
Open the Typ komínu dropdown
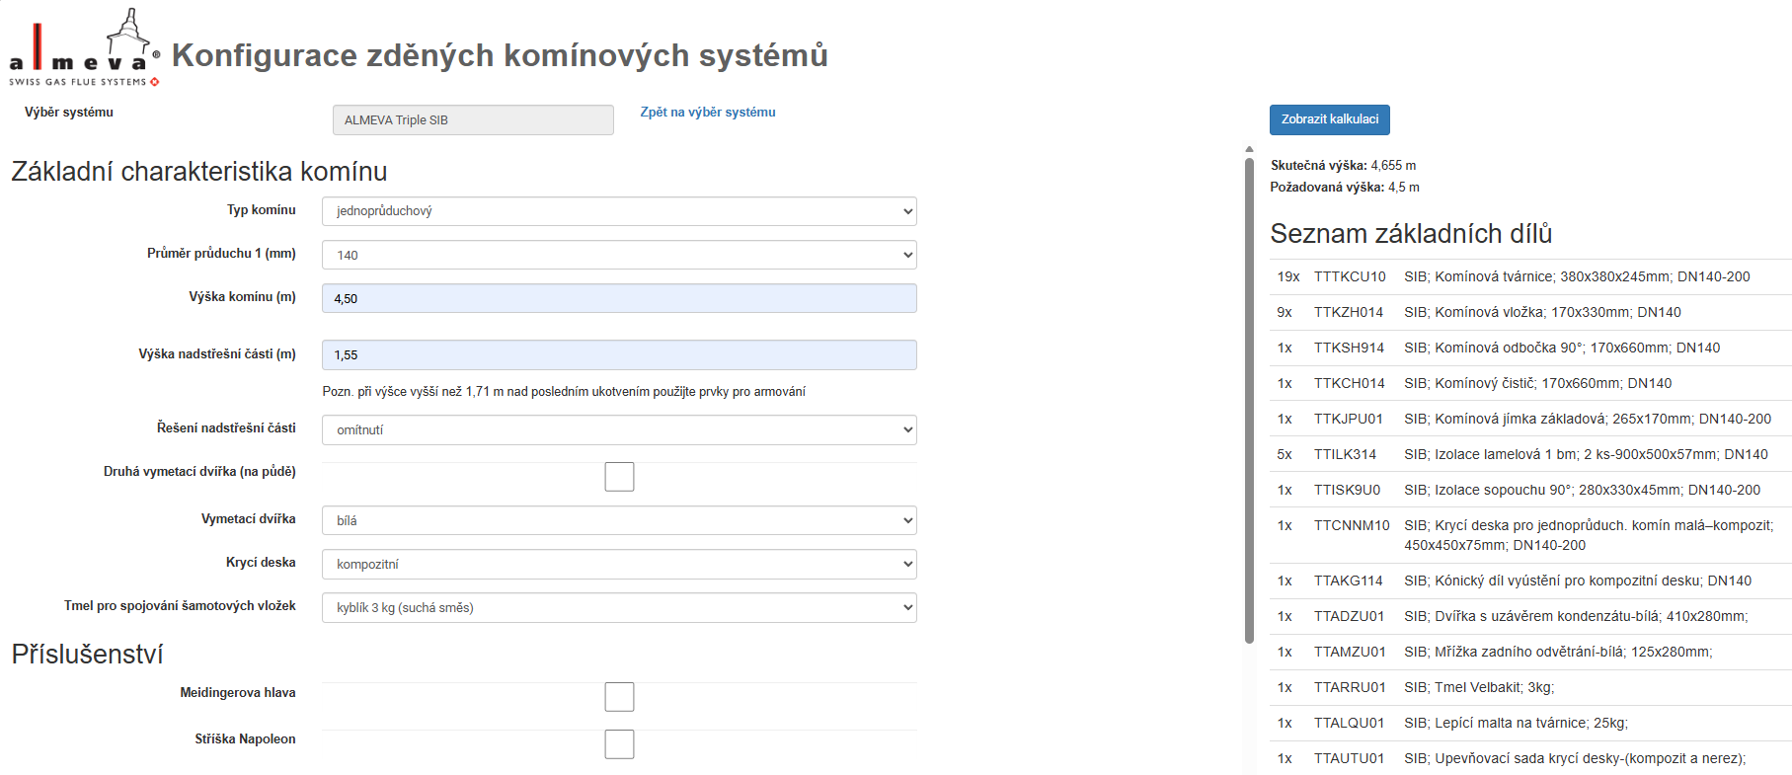pos(619,211)
